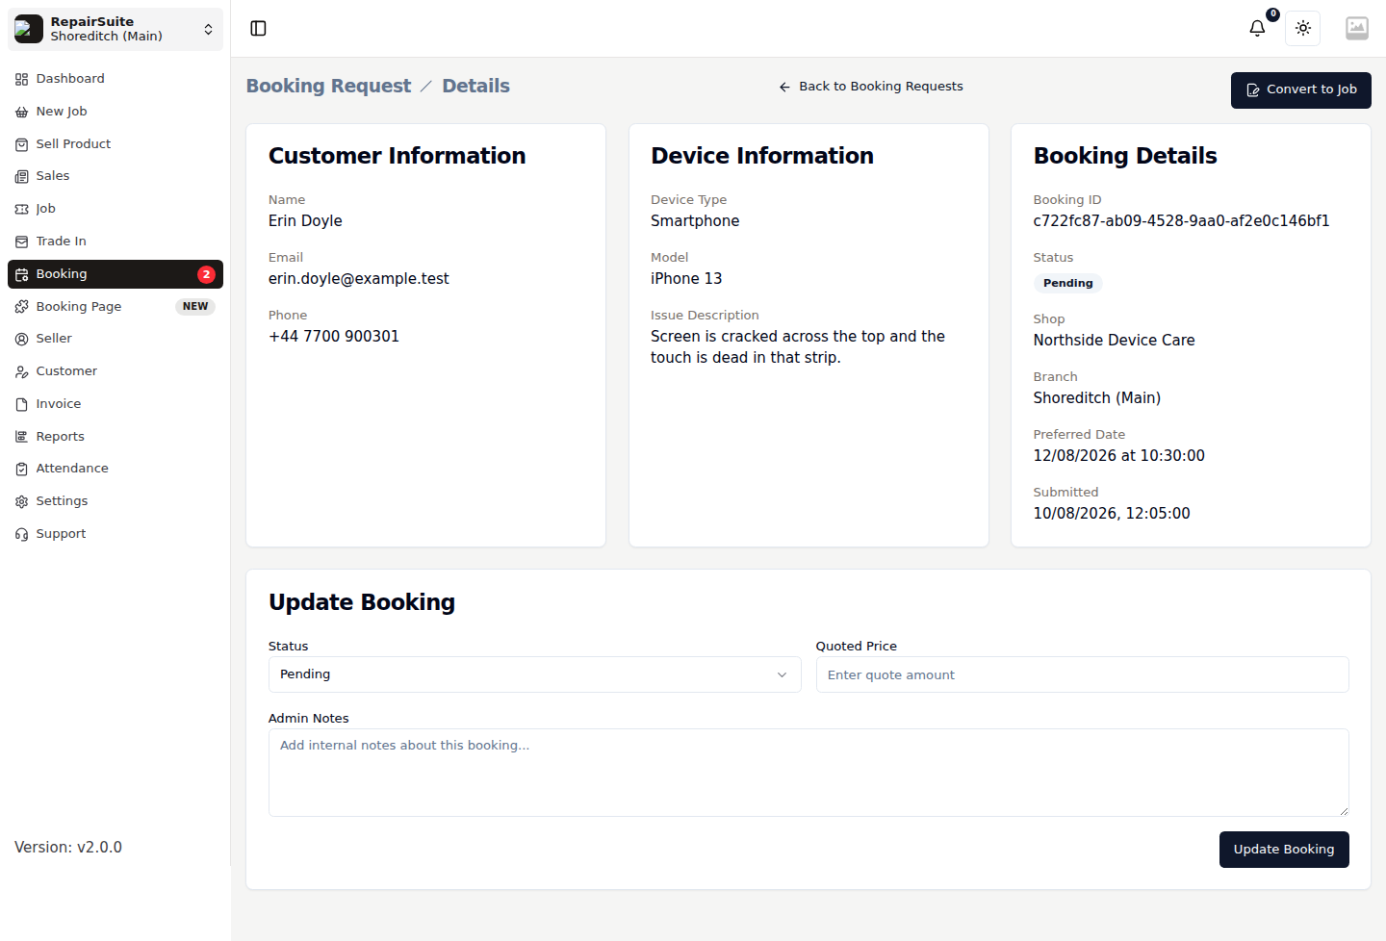This screenshot has width=1386, height=941.
Task: Click the email erin.doyle@example.test
Action: click(x=358, y=279)
